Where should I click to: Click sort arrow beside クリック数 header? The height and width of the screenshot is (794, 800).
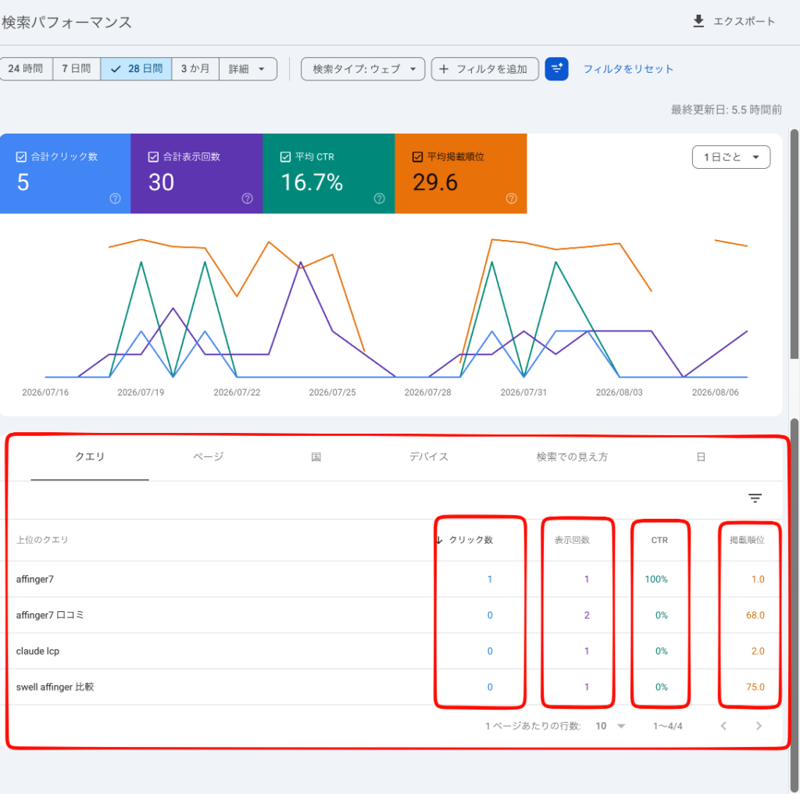point(439,540)
